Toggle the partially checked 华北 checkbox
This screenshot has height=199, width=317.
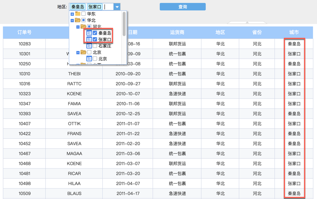pos(83,20)
